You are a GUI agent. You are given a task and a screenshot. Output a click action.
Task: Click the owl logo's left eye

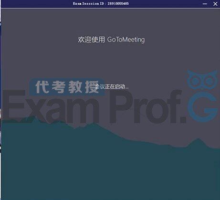point(195,81)
